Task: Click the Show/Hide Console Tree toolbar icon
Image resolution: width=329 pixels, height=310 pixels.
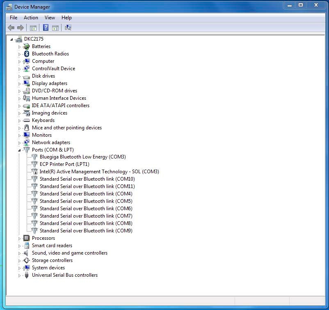Action: (33, 28)
